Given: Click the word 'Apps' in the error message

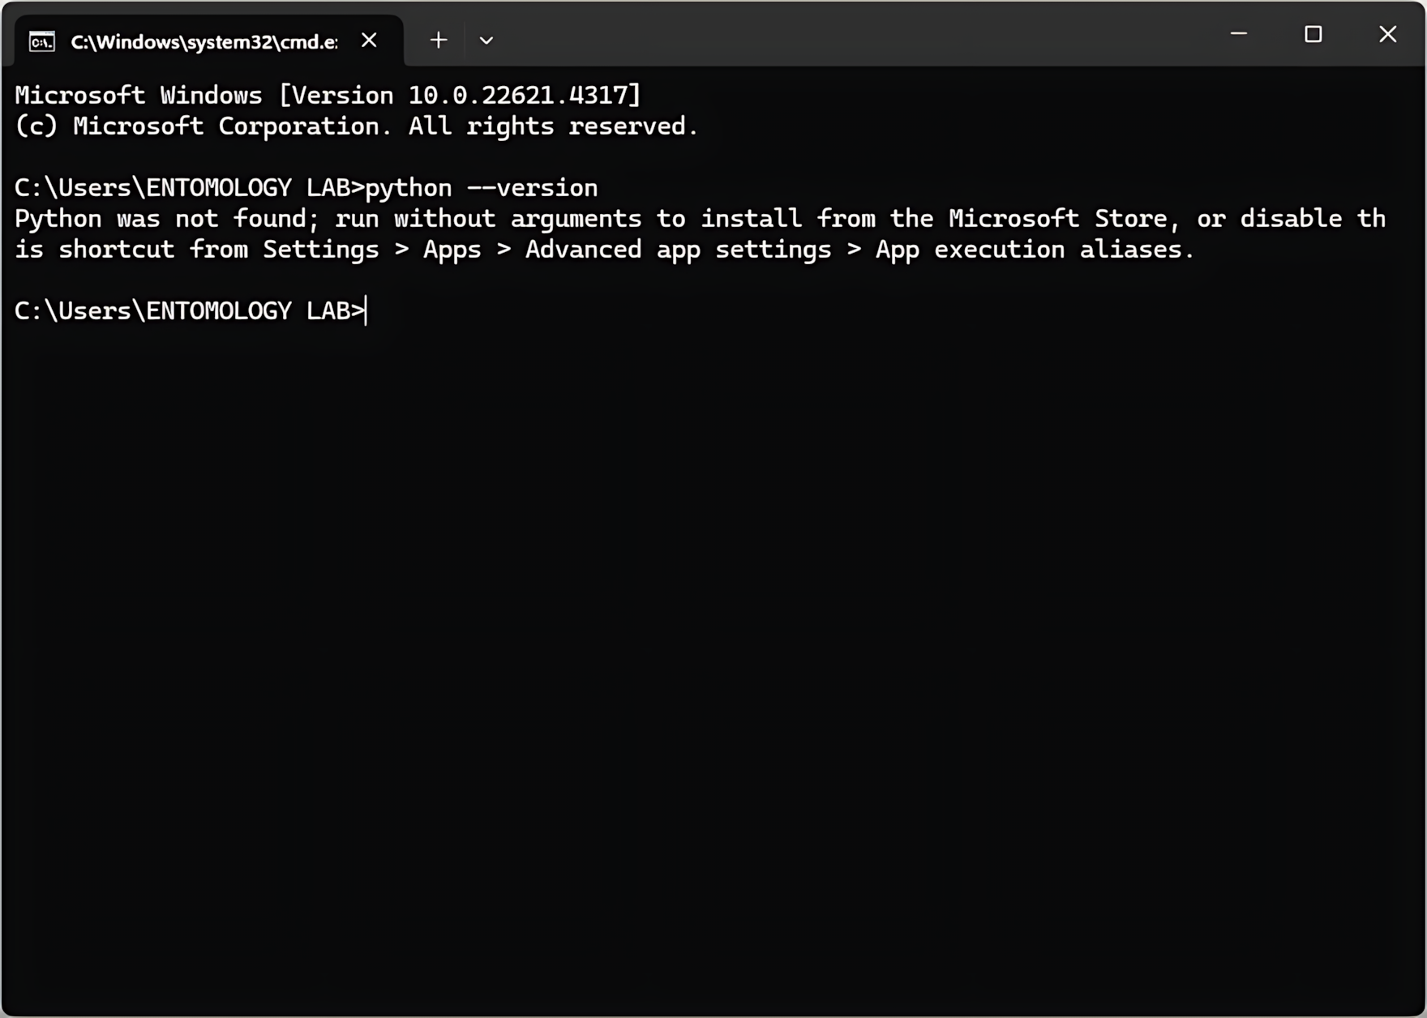Looking at the screenshot, I should click(x=452, y=250).
